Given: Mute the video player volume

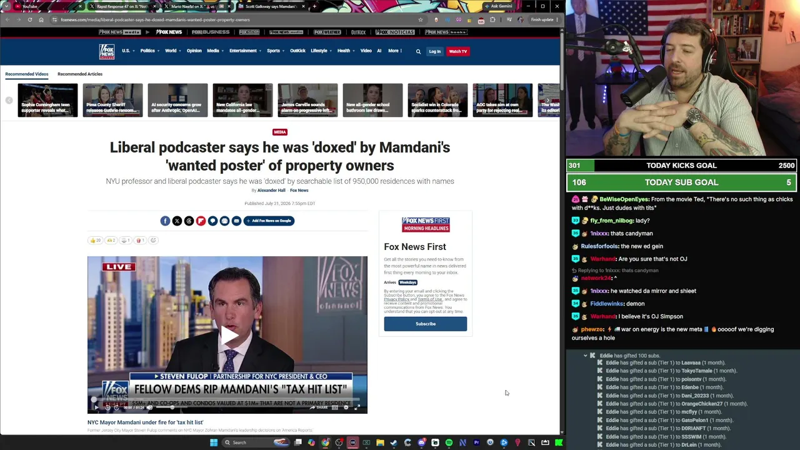Looking at the screenshot, I should [x=149, y=407].
